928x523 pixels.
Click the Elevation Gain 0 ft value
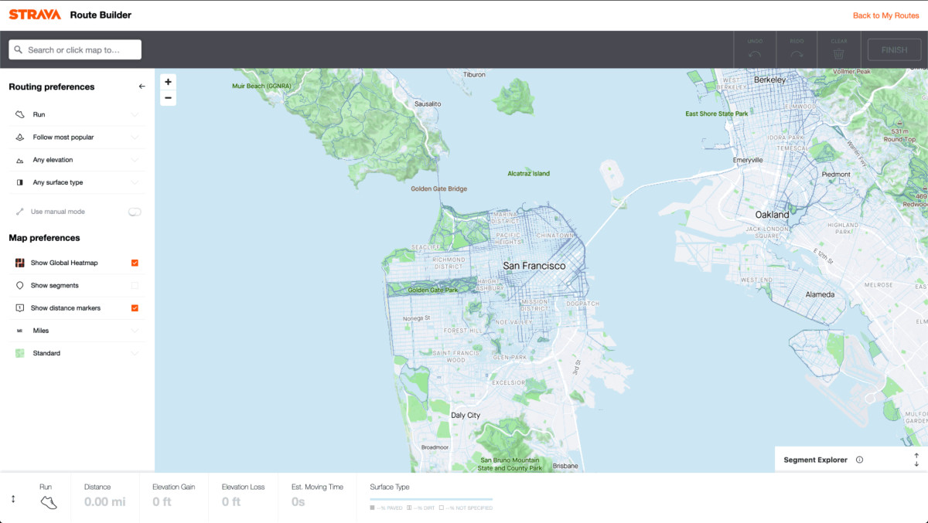point(162,502)
